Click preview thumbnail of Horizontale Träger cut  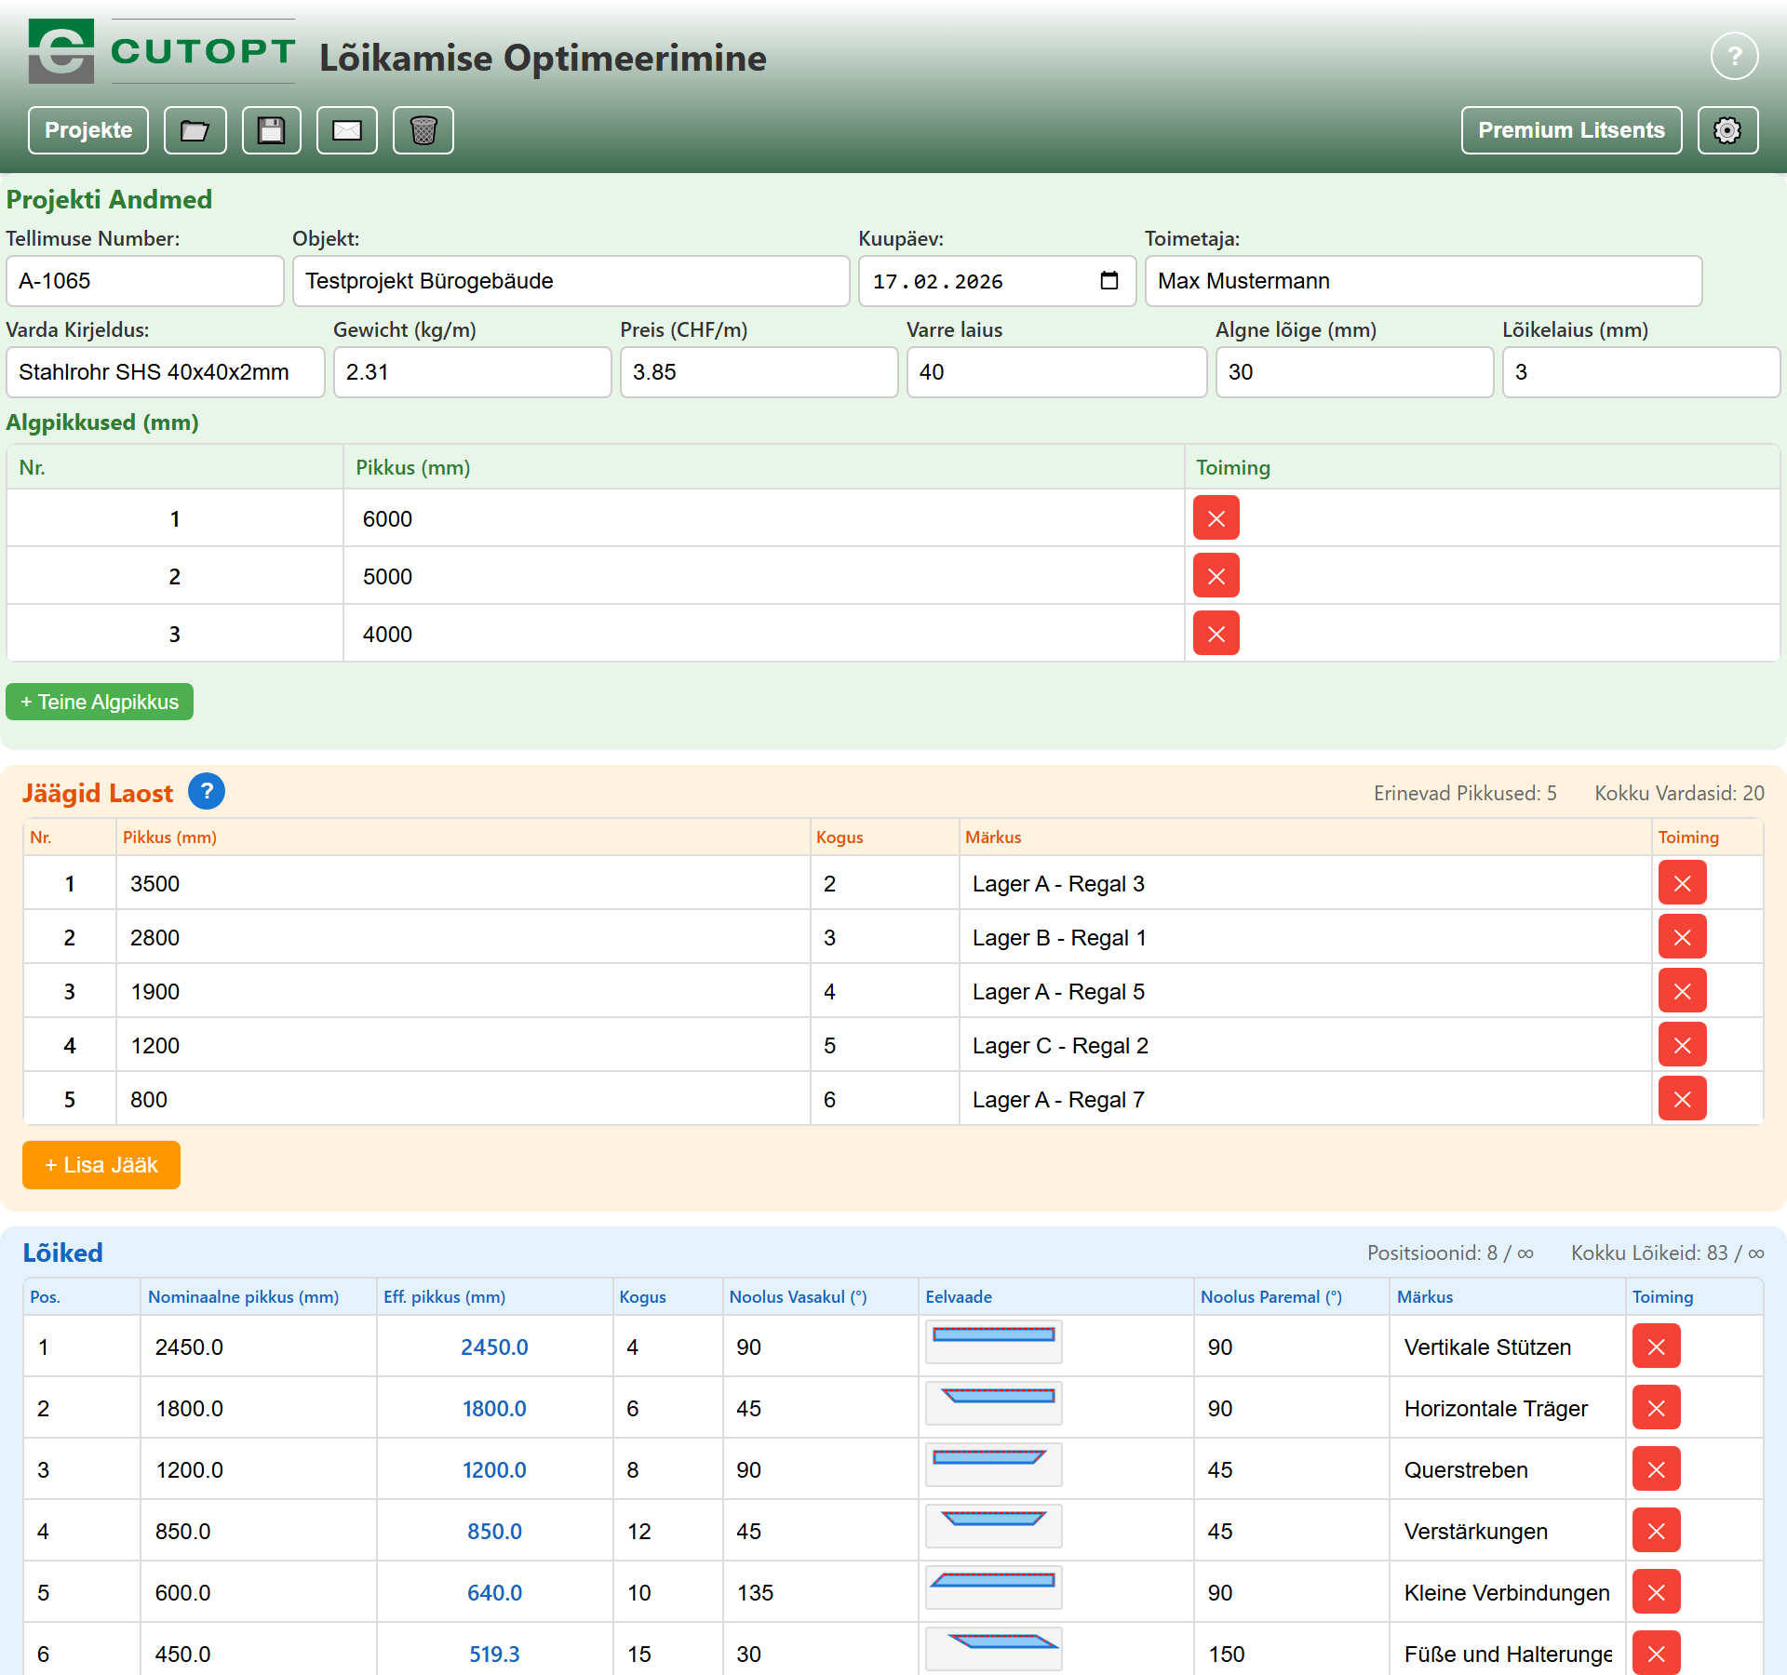tap(994, 1403)
